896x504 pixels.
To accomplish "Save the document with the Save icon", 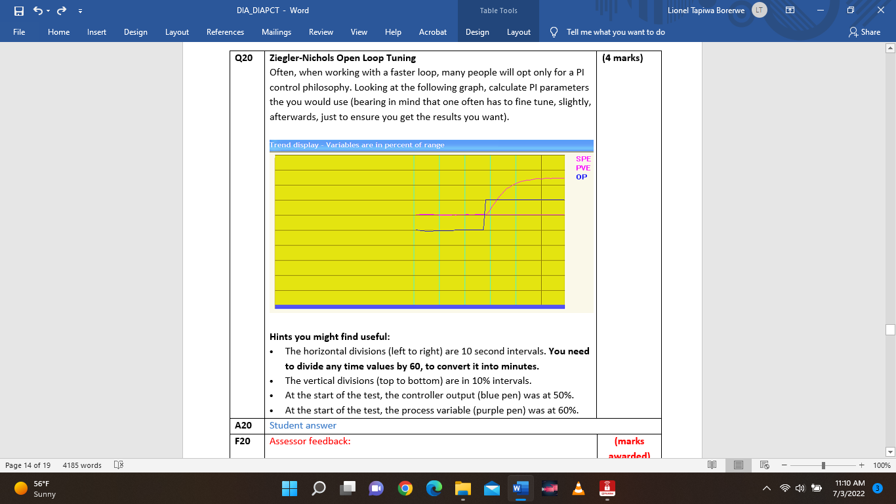I will tap(18, 10).
